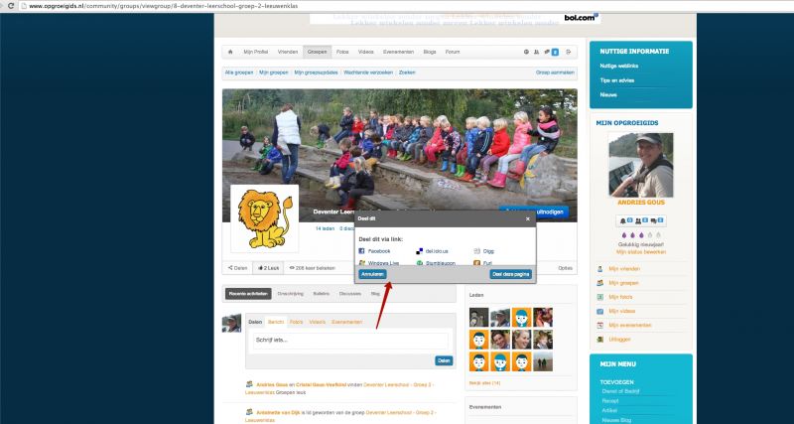Click the Digg share icon

tap(477, 252)
